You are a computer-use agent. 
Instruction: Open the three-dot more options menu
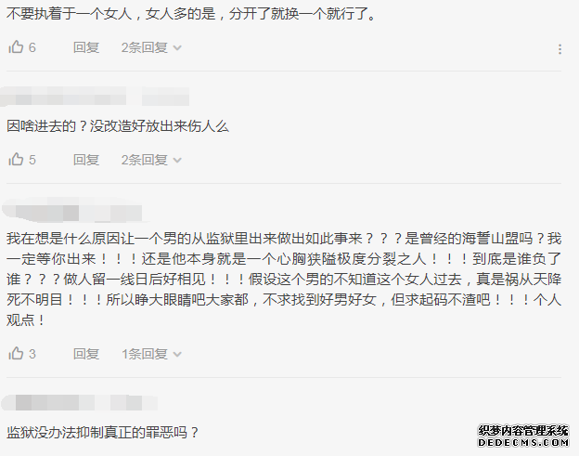[x=560, y=49]
